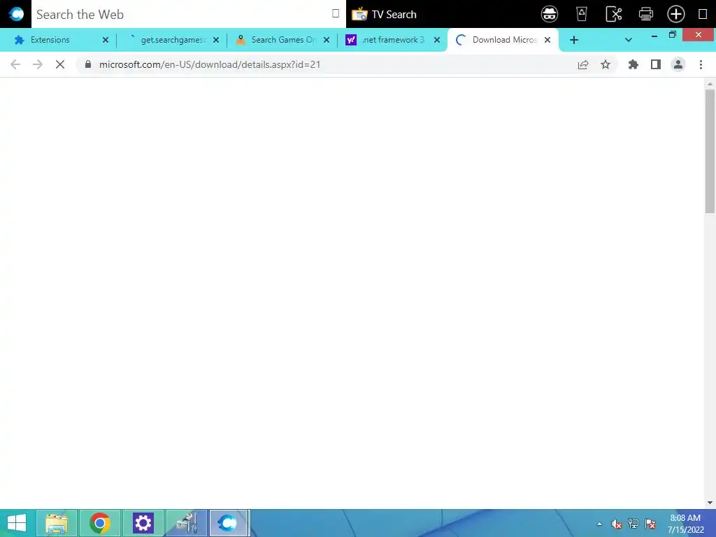
Task: Open the clock showing 8:08 AM
Action: (685, 524)
